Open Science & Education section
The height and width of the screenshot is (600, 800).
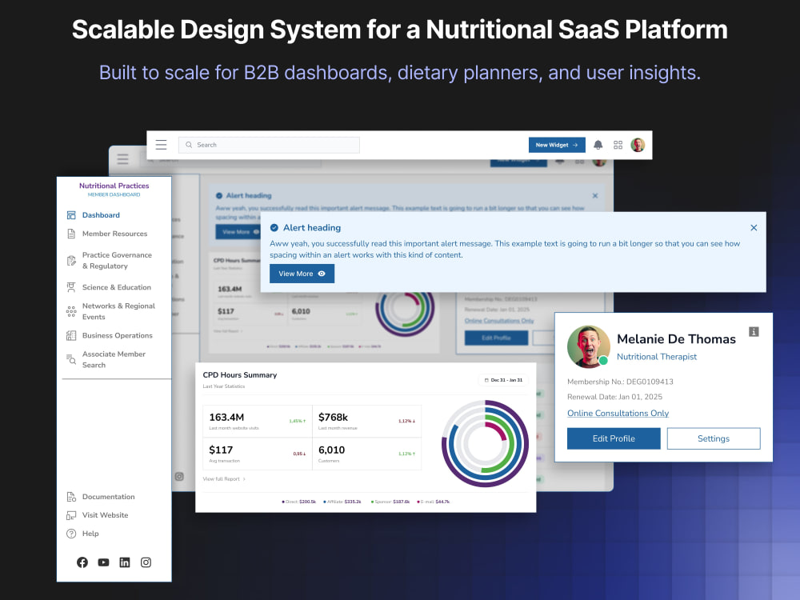tap(116, 287)
